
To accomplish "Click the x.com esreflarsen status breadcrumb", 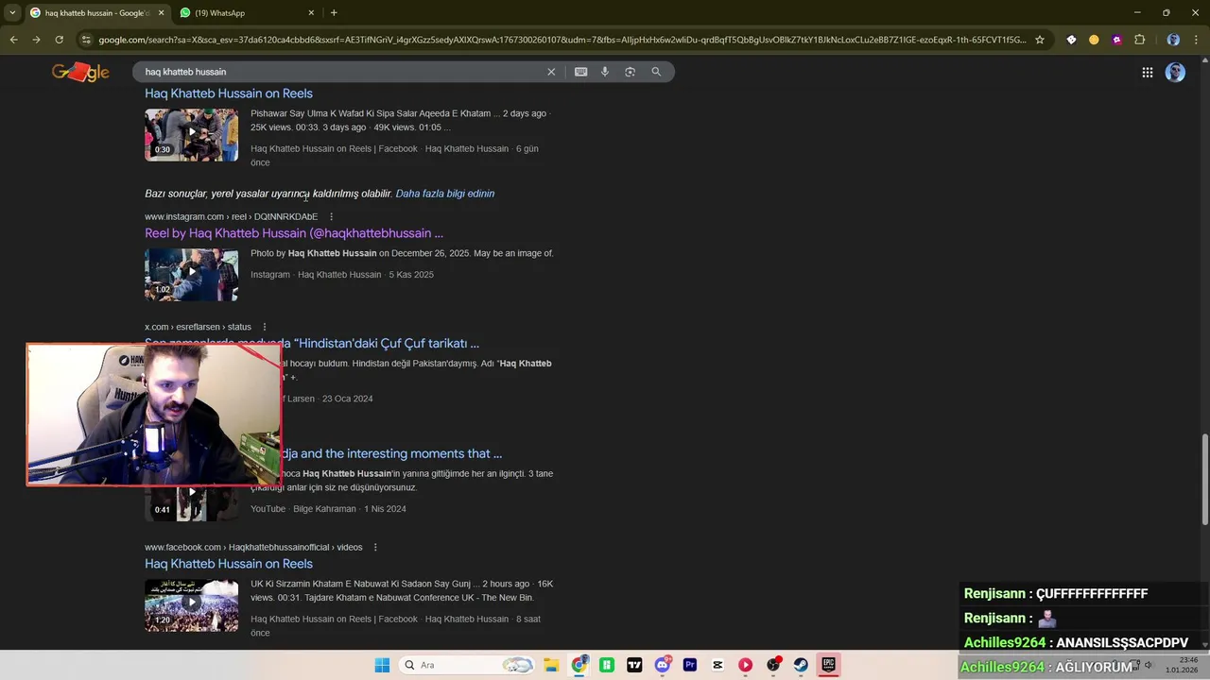I will pyautogui.click(x=198, y=327).
